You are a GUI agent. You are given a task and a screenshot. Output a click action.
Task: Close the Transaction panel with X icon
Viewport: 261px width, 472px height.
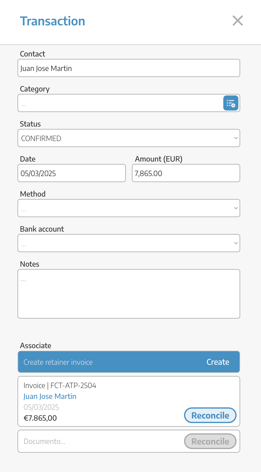coord(238,21)
